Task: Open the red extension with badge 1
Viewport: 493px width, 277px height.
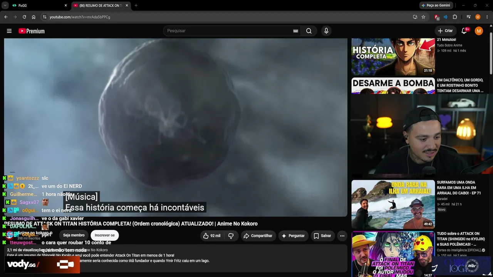Action: tap(437, 17)
